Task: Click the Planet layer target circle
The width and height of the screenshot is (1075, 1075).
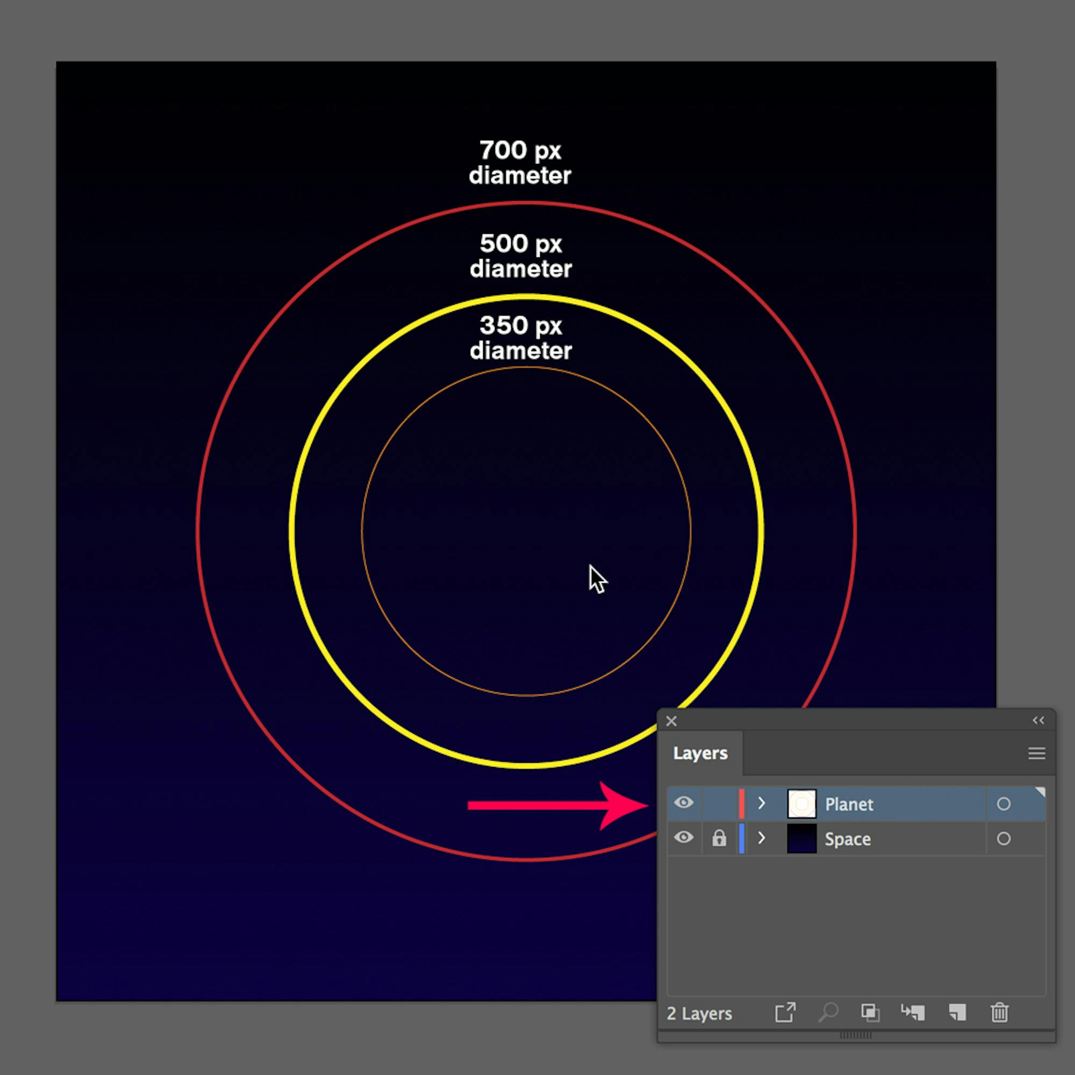Action: click(x=1004, y=804)
